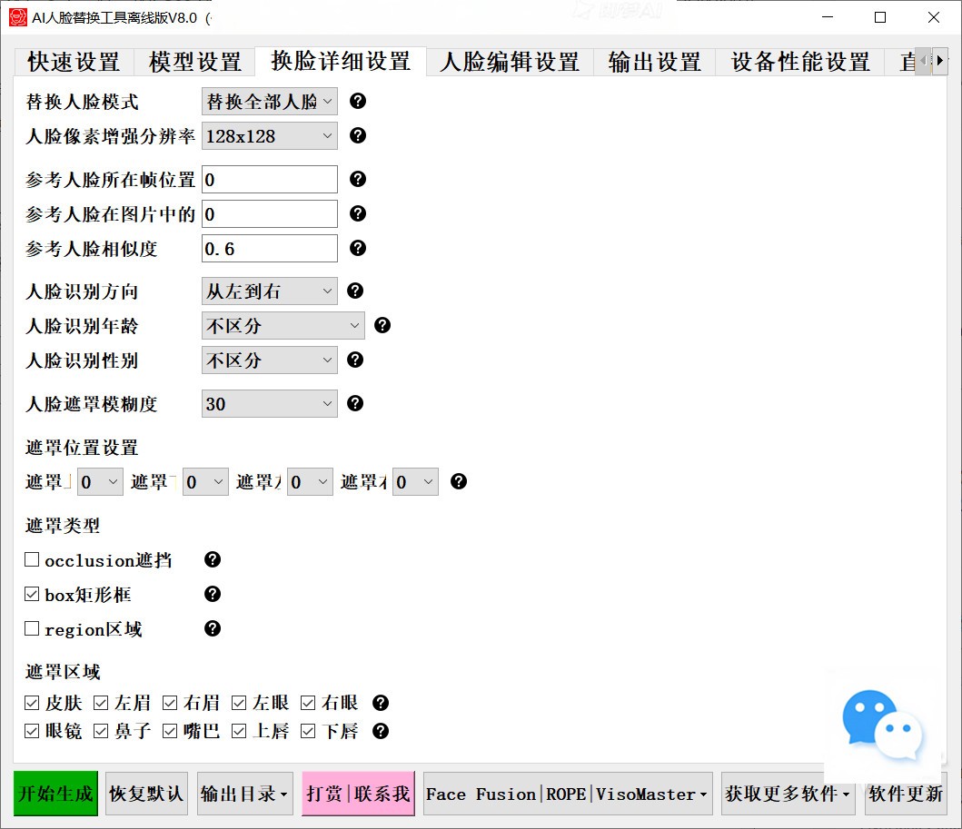Show help for 参考人脸所在帧位置
This screenshot has width=962, height=829.
point(358,179)
